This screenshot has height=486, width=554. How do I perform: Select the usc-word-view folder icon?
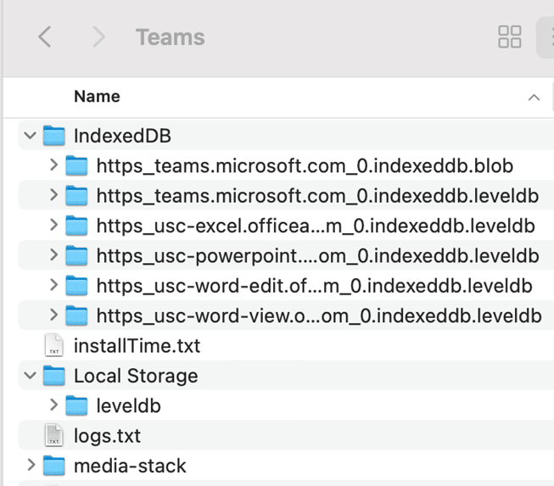point(76,316)
